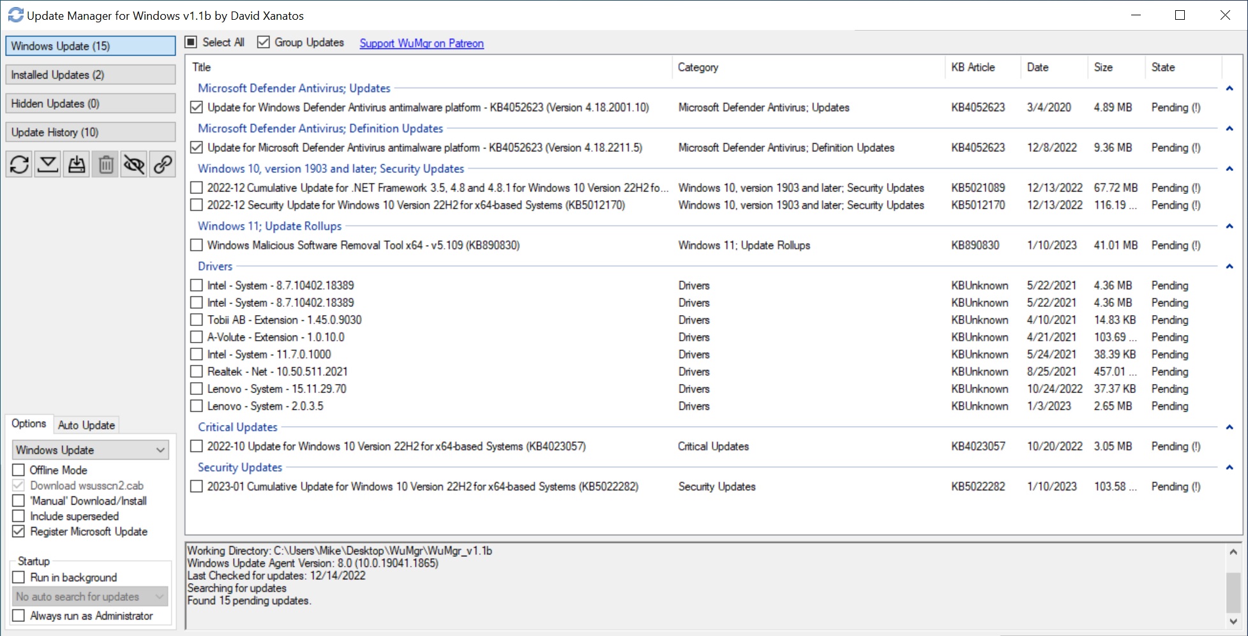This screenshot has width=1248, height=636.
Task: Click the log panel scrollbar thumb
Action: tap(1233, 591)
